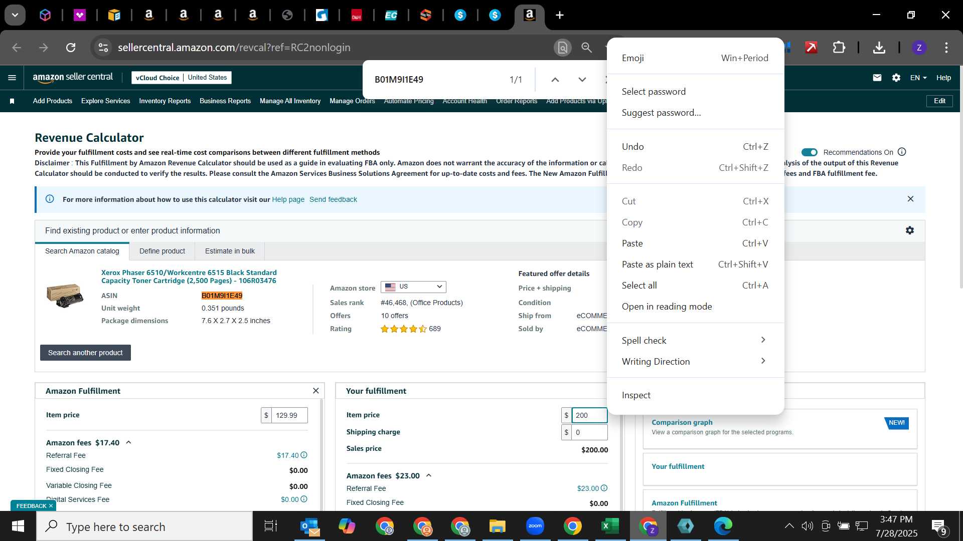Go to next find-in-page result
This screenshot has height=541, width=963.
tap(582, 80)
